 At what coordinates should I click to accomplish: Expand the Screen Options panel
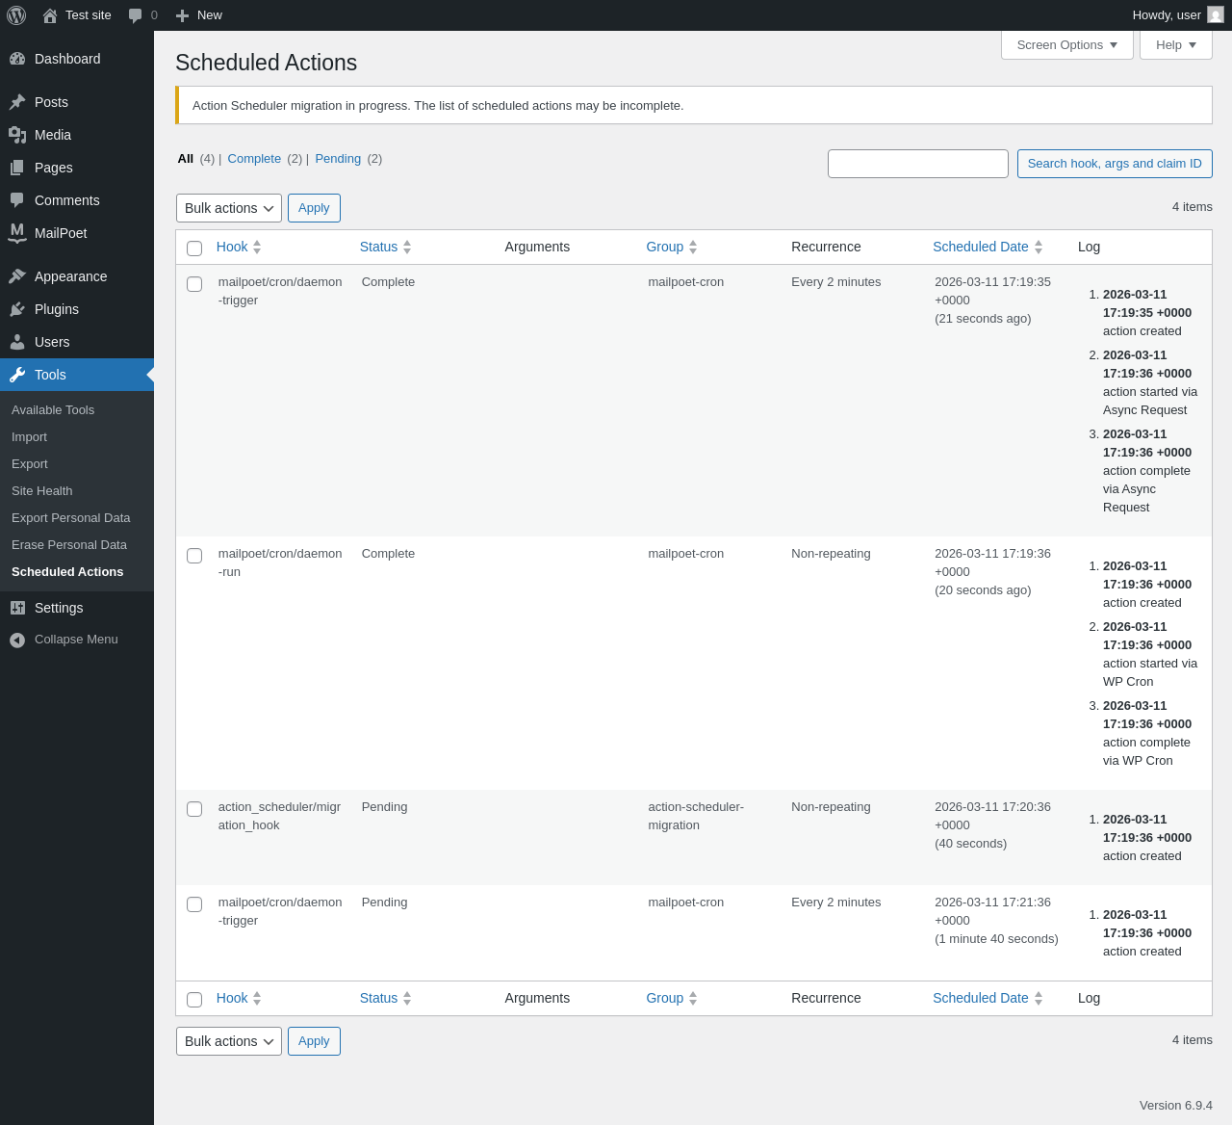(x=1066, y=45)
